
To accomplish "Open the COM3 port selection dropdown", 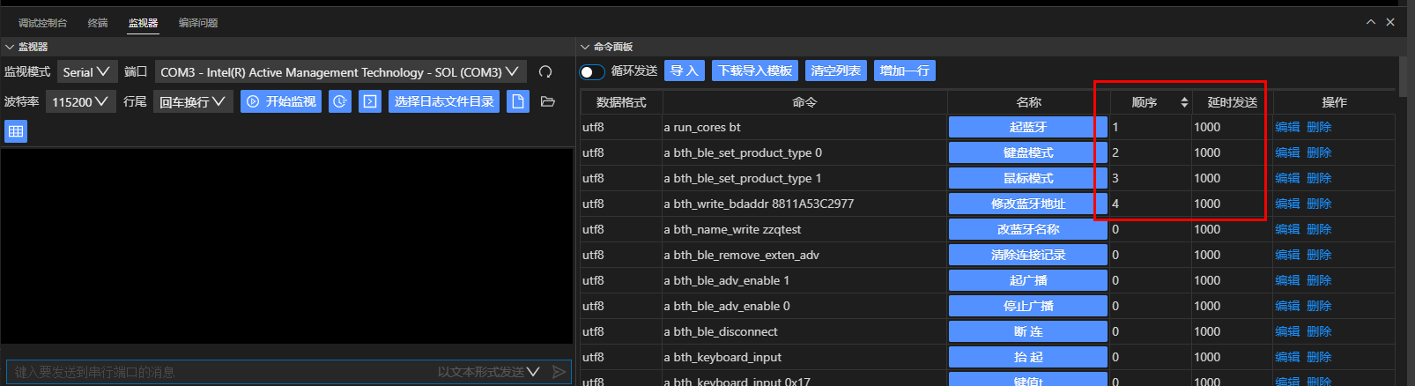I will (x=339, y=72).
